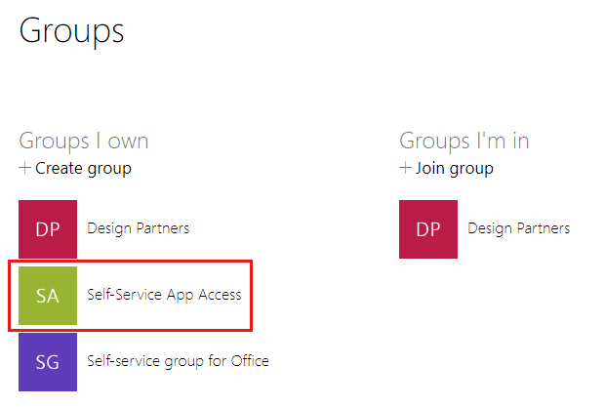Screen dimensions: 605x407
Task: Select Design Partners name under Groups I'm in
Action: (x=519, y=228)
